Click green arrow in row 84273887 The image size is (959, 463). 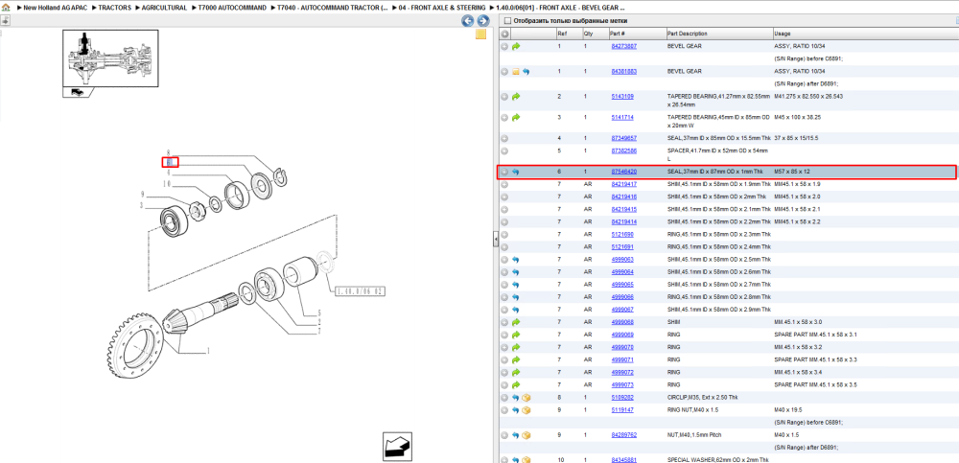pyautogui.click(x=516, y=46)
